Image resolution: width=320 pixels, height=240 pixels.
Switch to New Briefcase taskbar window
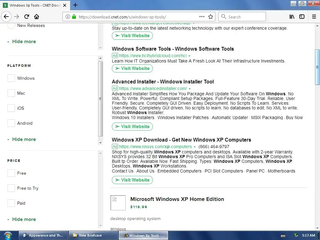click(93, 236)
